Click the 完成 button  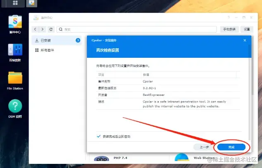[231, 147]
